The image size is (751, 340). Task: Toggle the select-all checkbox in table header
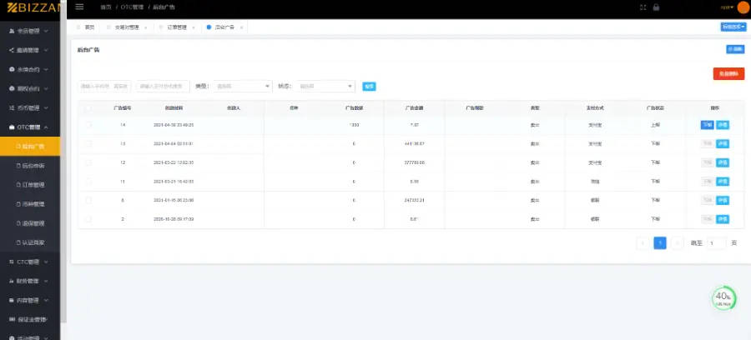[88, 108]
